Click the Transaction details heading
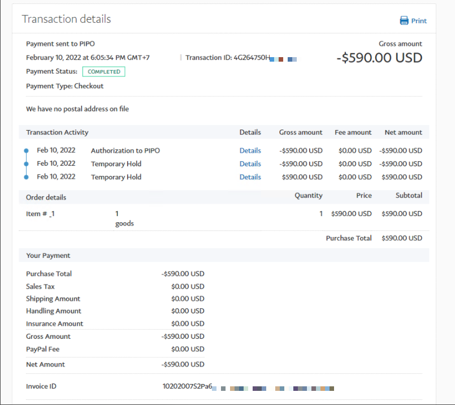Screen dimensions: 455x405 (x=66, y=19)
